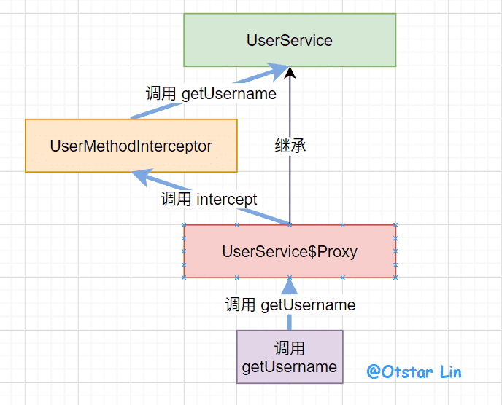The width and height of the screenshot is (502, 405).
Task: Click the orange UserMethodInterceptor shape
Action: point(131,146)
